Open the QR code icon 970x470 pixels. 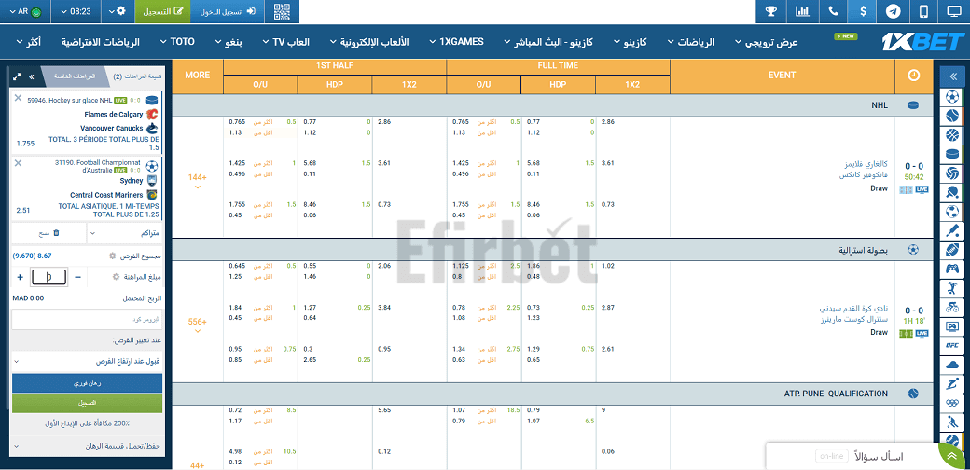(282, 12)
